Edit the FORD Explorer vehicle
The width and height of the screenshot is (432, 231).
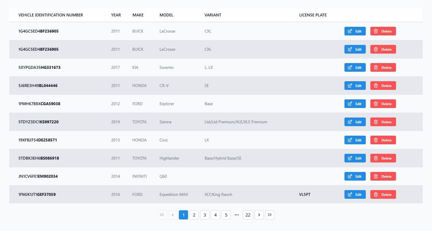coord(355,104)
